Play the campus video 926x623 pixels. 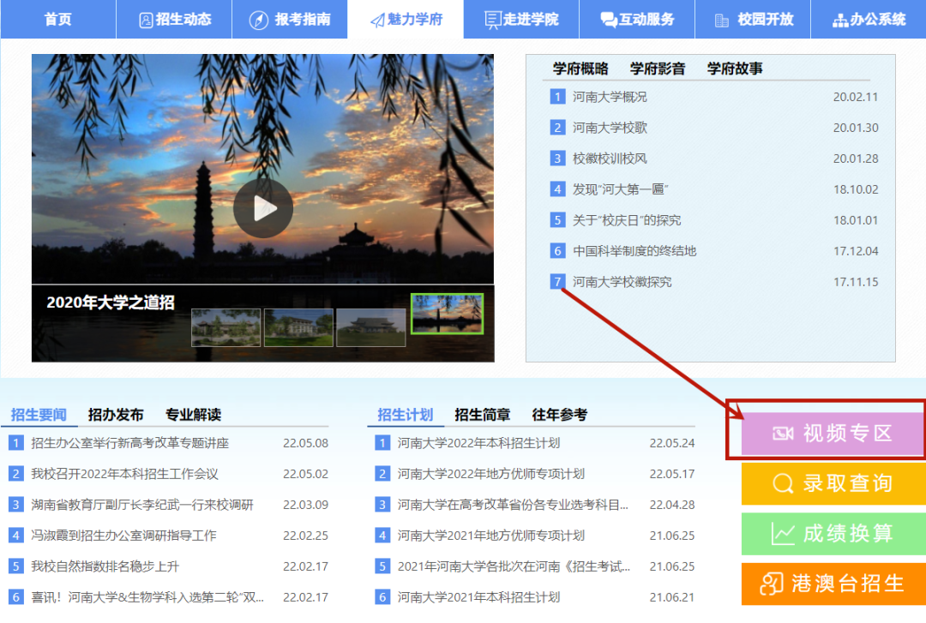pyautogui.click(x=263, y=208)
